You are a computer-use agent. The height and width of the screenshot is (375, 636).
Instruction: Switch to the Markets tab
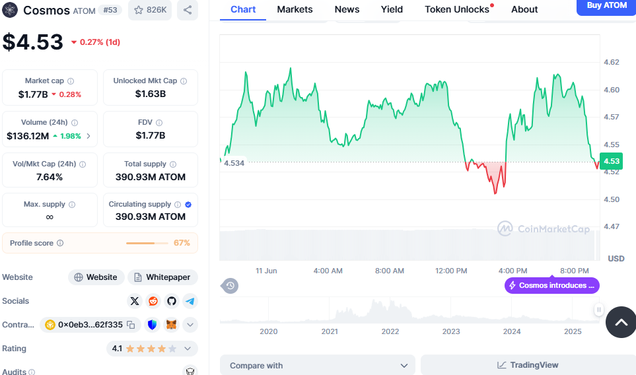click(x=295, y=9)
